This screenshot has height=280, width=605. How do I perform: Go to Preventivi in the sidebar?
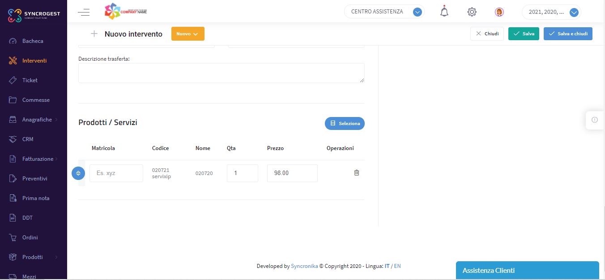tap(35, 179)
